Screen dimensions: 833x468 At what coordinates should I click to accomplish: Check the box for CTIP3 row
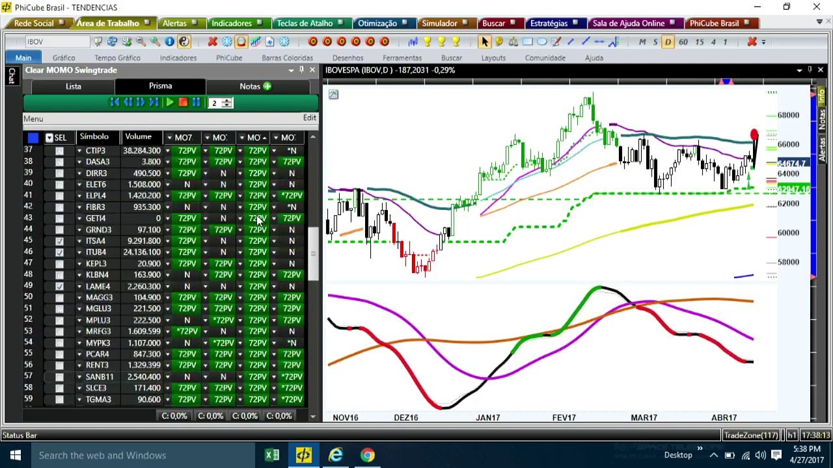click(59, 151)
